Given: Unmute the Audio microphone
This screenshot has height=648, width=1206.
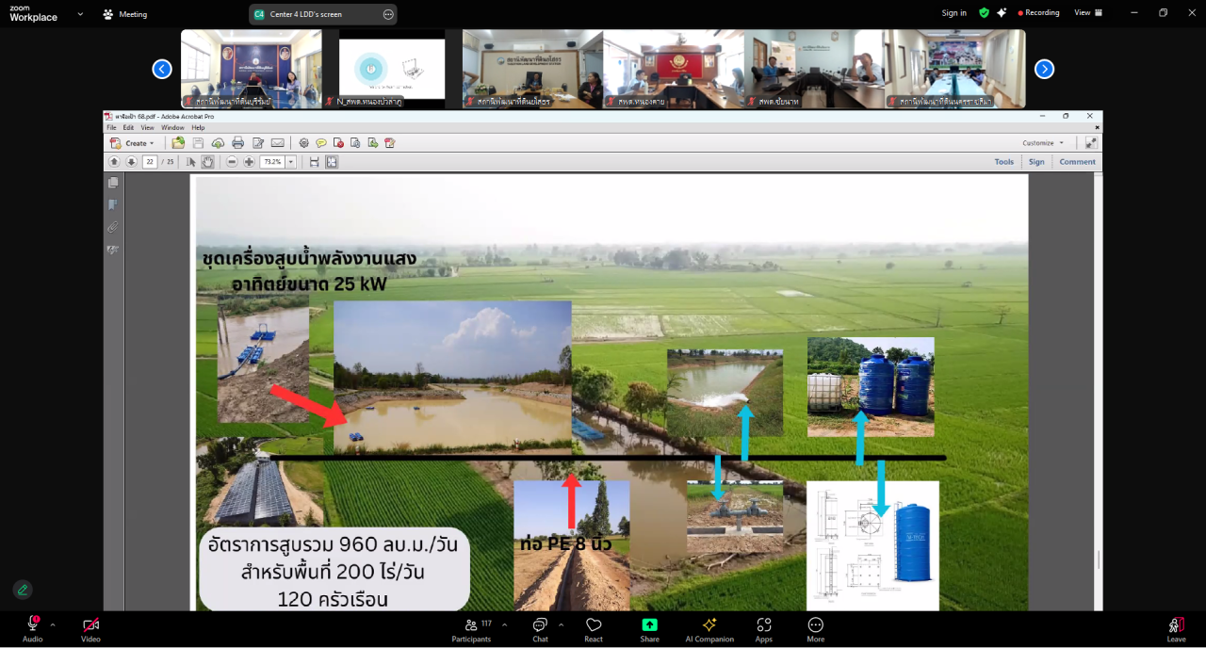Looking at the screenshot, I should pos(32,629).
